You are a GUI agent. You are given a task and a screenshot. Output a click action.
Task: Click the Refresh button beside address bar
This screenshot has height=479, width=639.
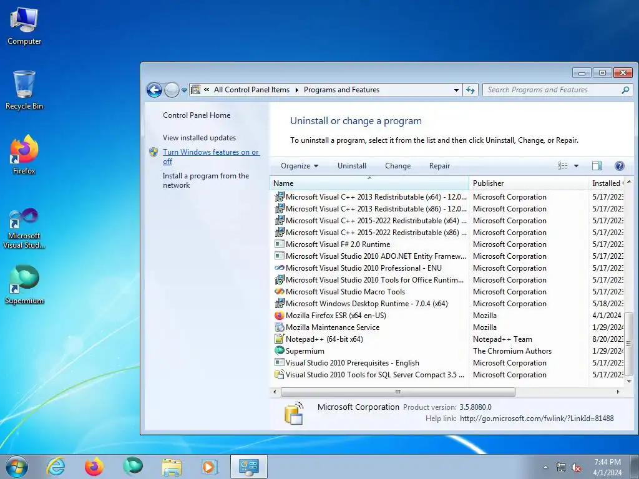click(471, 90)
